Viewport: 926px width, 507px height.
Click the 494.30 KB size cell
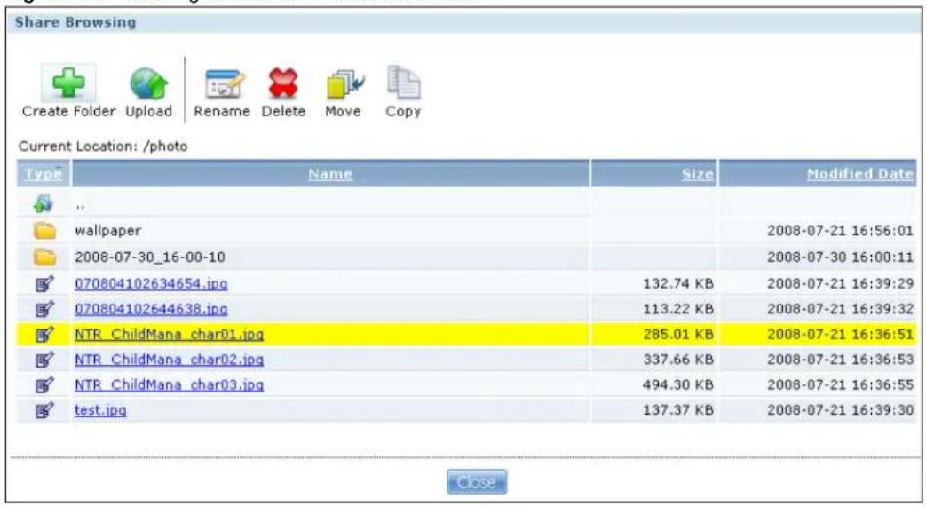(x=678, y=384)
